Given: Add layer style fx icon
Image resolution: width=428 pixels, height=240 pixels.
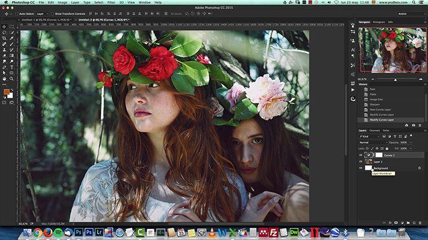Looking at the screenshot, I should pos(390,223).
